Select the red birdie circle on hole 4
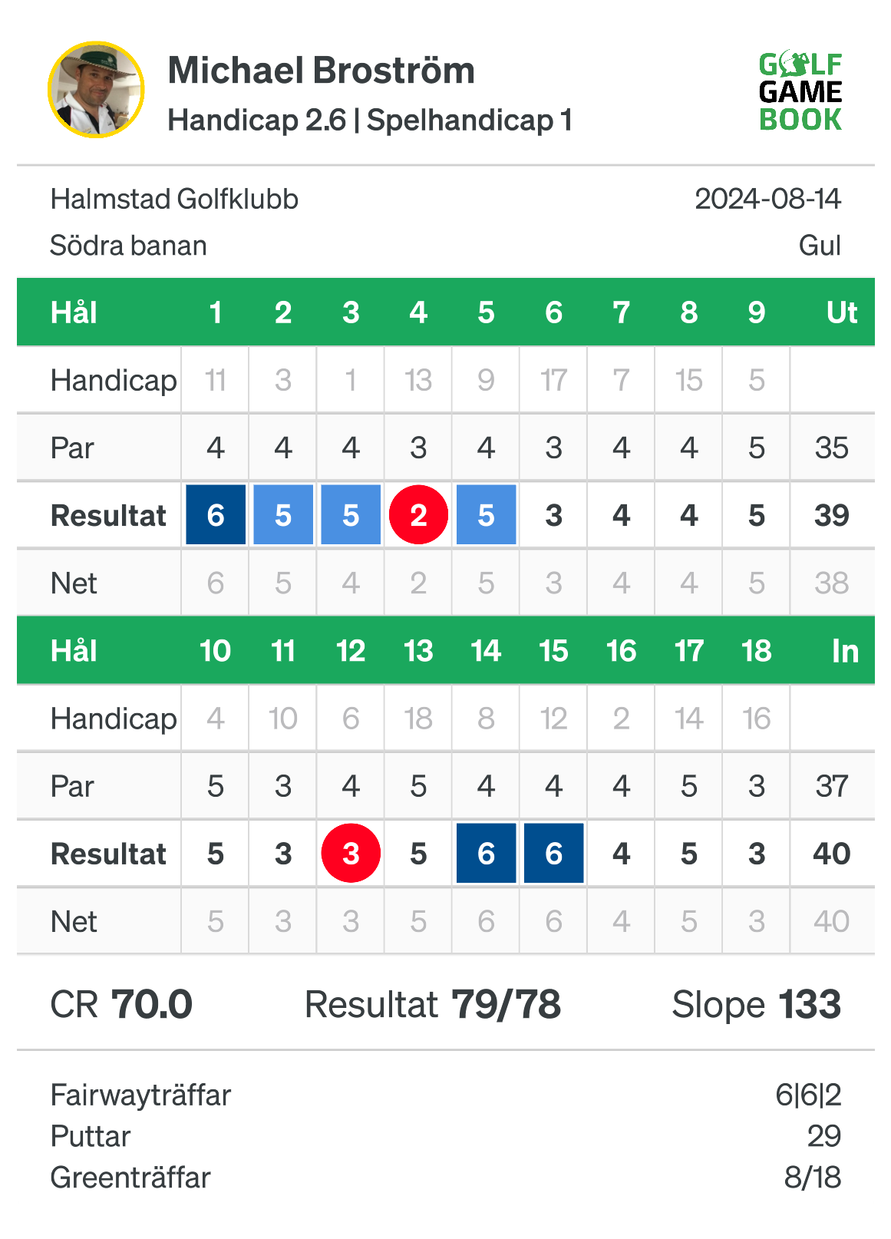Screen dimensions: 891x1239 tap(418, 515)
